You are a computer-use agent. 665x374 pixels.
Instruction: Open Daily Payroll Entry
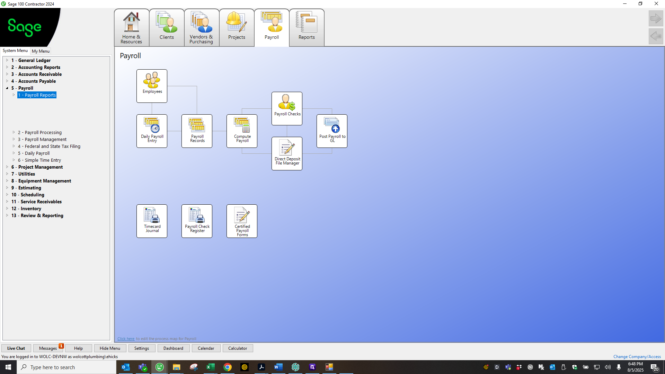(x=152, y=131)
